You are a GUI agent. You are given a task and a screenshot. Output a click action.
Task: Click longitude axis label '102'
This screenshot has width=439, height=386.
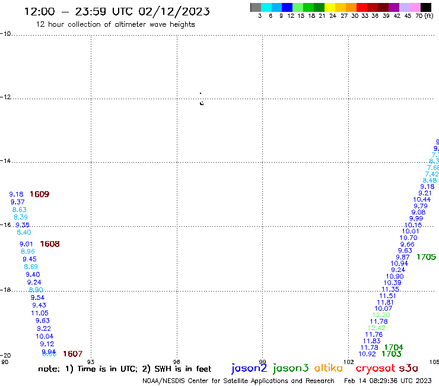coord(349,362)
